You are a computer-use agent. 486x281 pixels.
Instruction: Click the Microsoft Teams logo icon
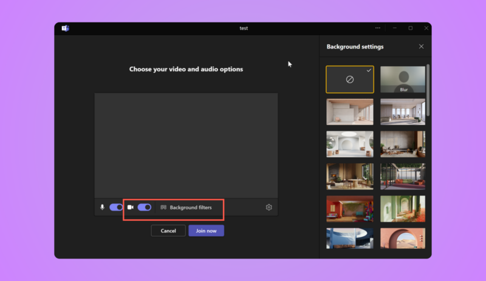point(65,28)
